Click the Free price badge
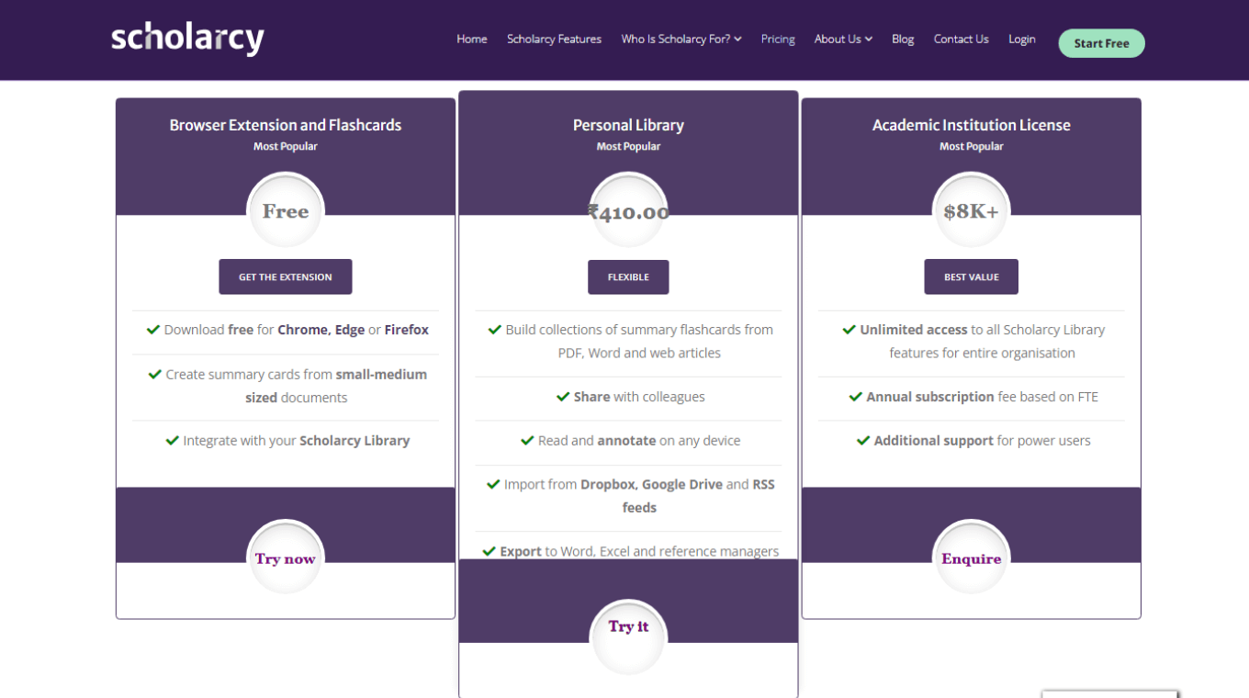1249x698 pixels. (x=286, y=211)
